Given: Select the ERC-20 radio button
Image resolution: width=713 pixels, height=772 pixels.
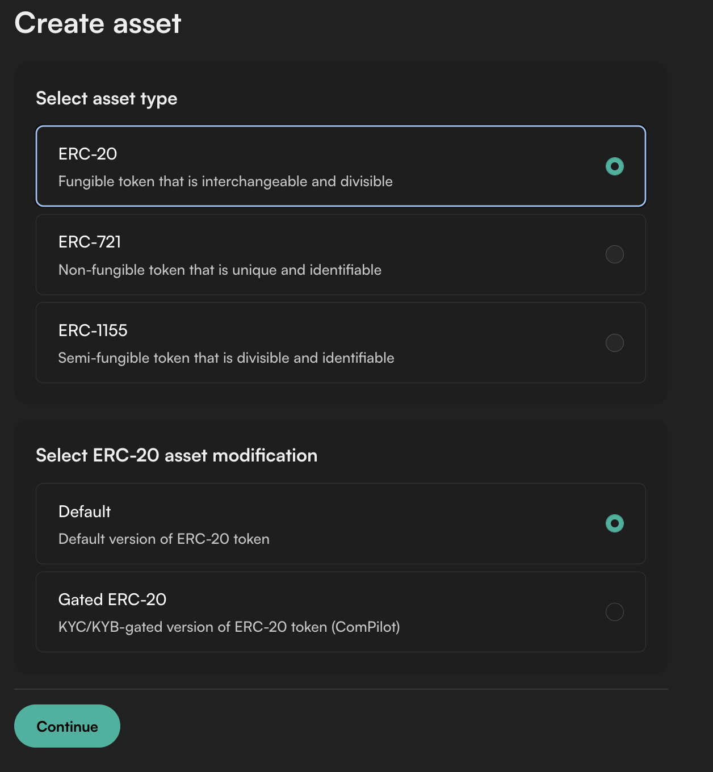Looking at the screenshot, I should (x=614, y=166).
